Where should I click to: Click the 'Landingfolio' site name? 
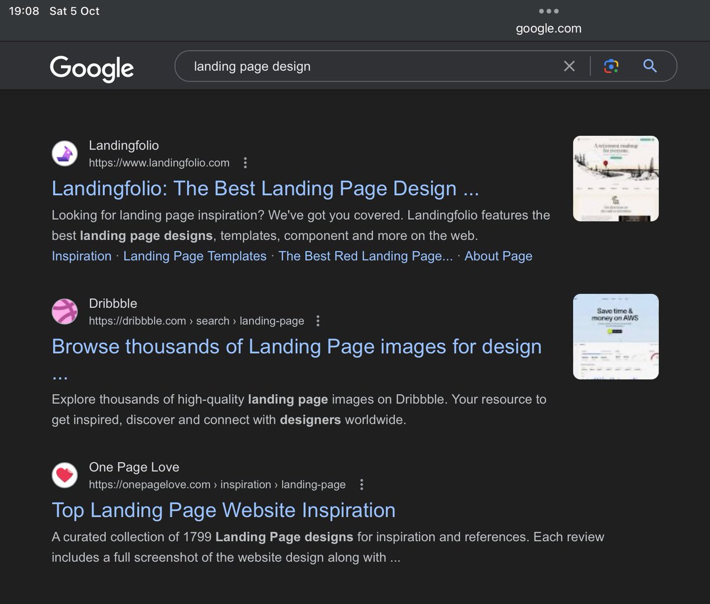124,145
